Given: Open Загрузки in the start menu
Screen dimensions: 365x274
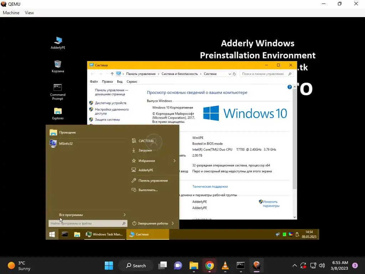Looking at the screenshot, I should (145, 150).
